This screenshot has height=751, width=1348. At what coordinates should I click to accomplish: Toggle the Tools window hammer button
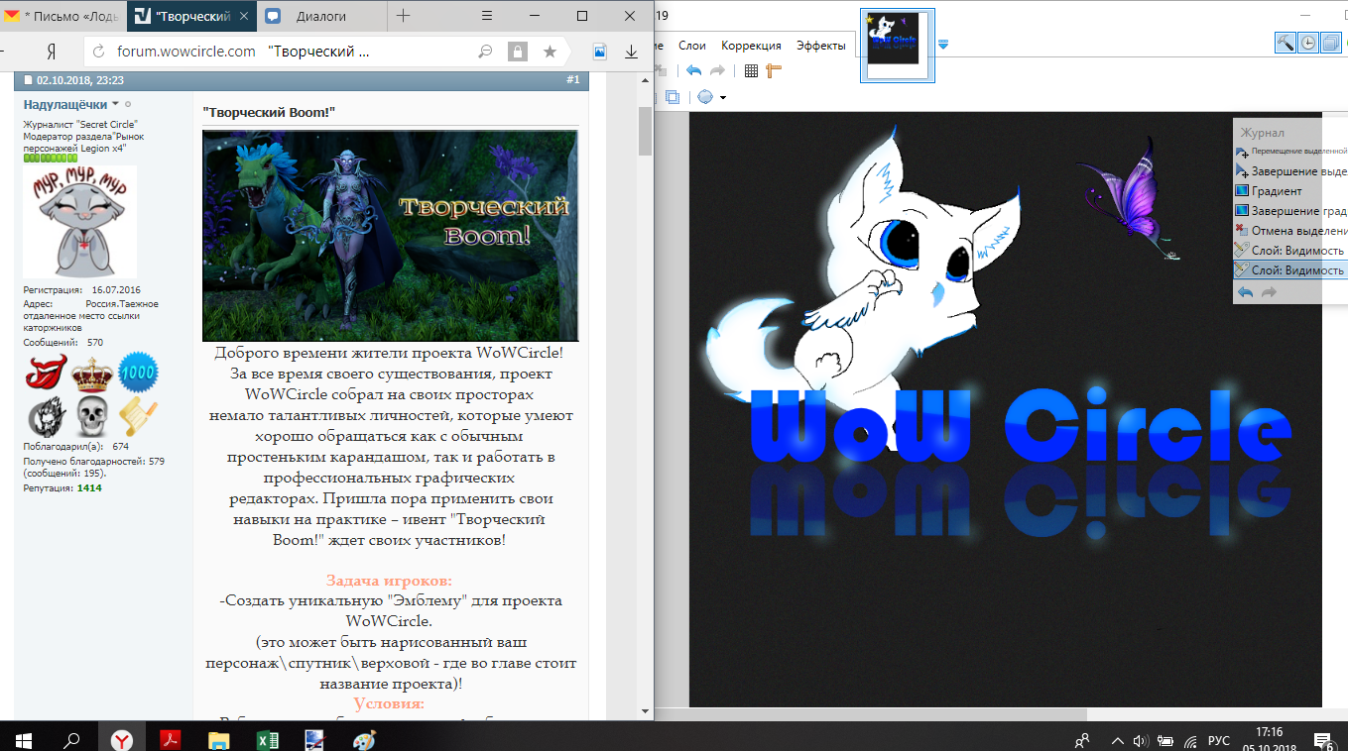coord(1286,43)
